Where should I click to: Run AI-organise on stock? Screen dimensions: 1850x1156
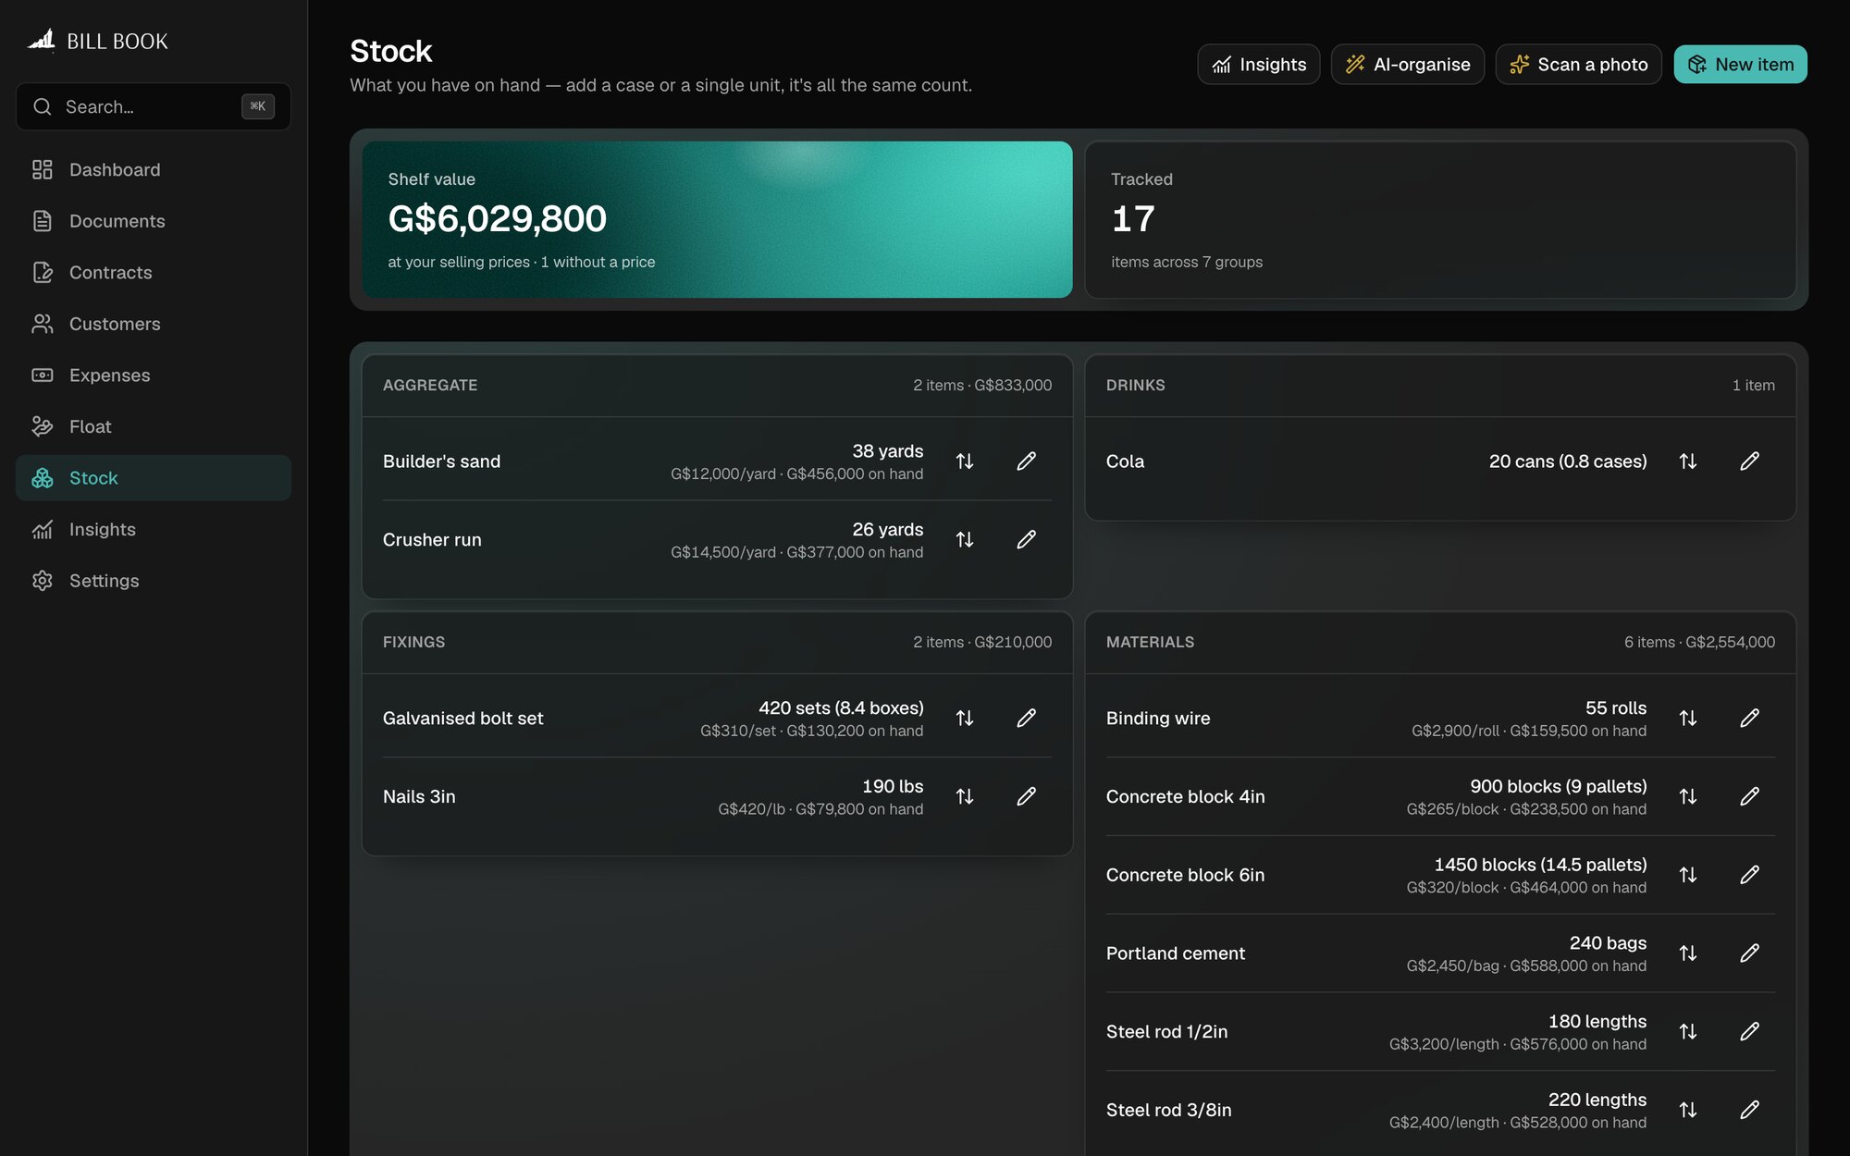(1408, 65)
